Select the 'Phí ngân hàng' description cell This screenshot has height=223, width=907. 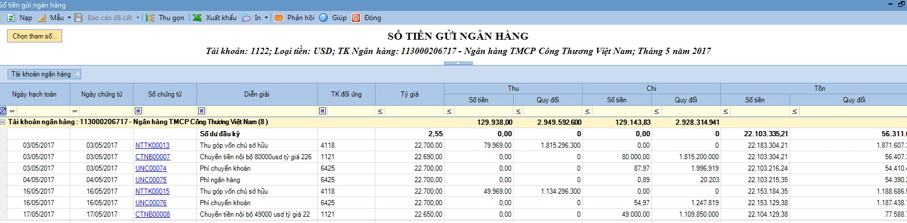pos(257,180)
